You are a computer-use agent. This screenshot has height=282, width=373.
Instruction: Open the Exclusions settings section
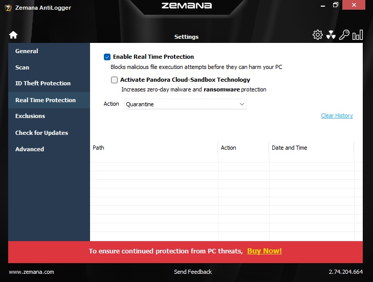[30, 116]
